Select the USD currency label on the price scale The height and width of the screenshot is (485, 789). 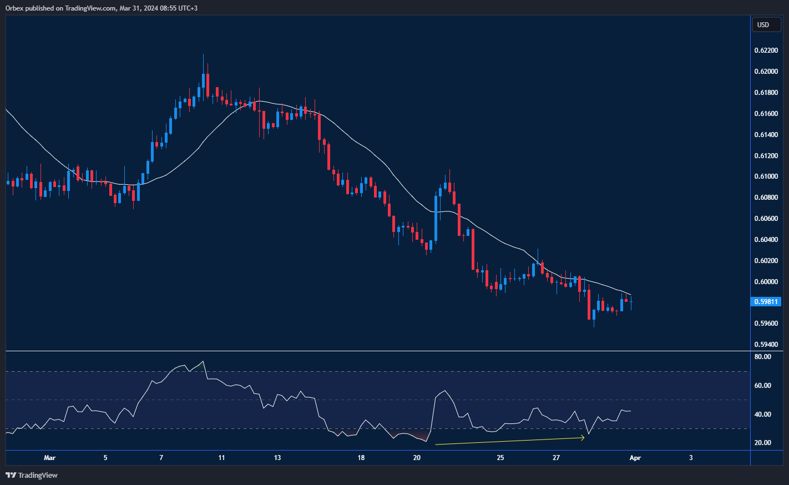point(766,24)
